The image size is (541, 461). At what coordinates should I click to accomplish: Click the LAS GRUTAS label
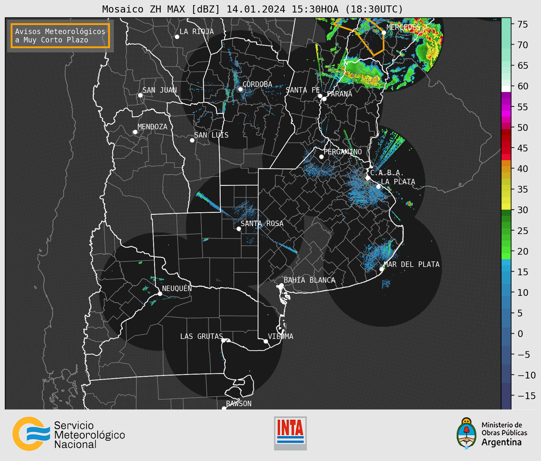pos(201,336)
